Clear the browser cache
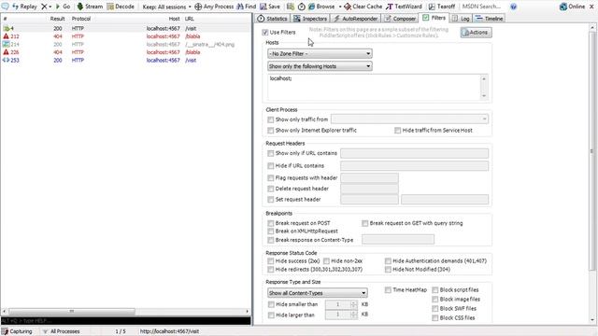This screenshot has height=336, width=598. tap(363, 7)
